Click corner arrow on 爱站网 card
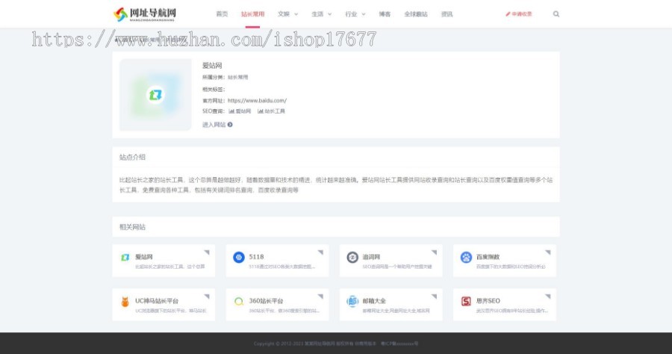The height and width of the screenshot is (354, 672). 207,252
